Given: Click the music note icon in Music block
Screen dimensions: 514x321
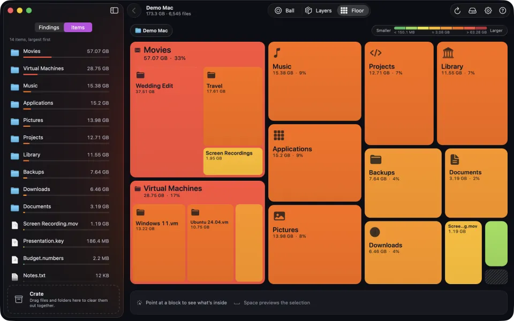Looking at the screenshot, I should [x=277, y=53].
